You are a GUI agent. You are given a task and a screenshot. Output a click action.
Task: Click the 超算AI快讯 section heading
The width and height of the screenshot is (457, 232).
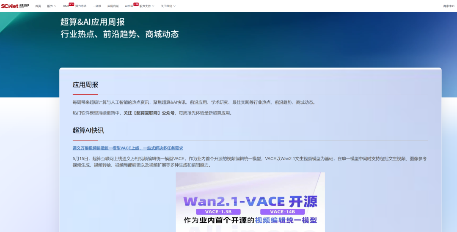pyautogui.click(x=88, y=131)
